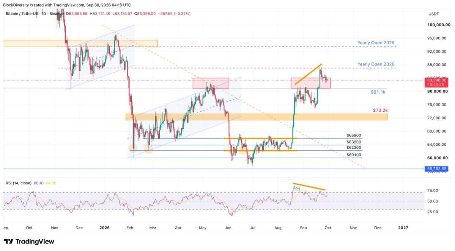Click the RSI (14, close) indicator label
This screenshot has height=251, width=455.
coord(19,183)
